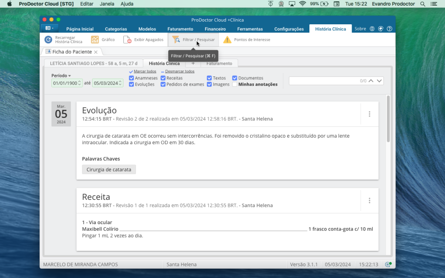445x278 pixels.
Task: Click the Cirurgia de catarata keyword tag
Action: point(109,169)
